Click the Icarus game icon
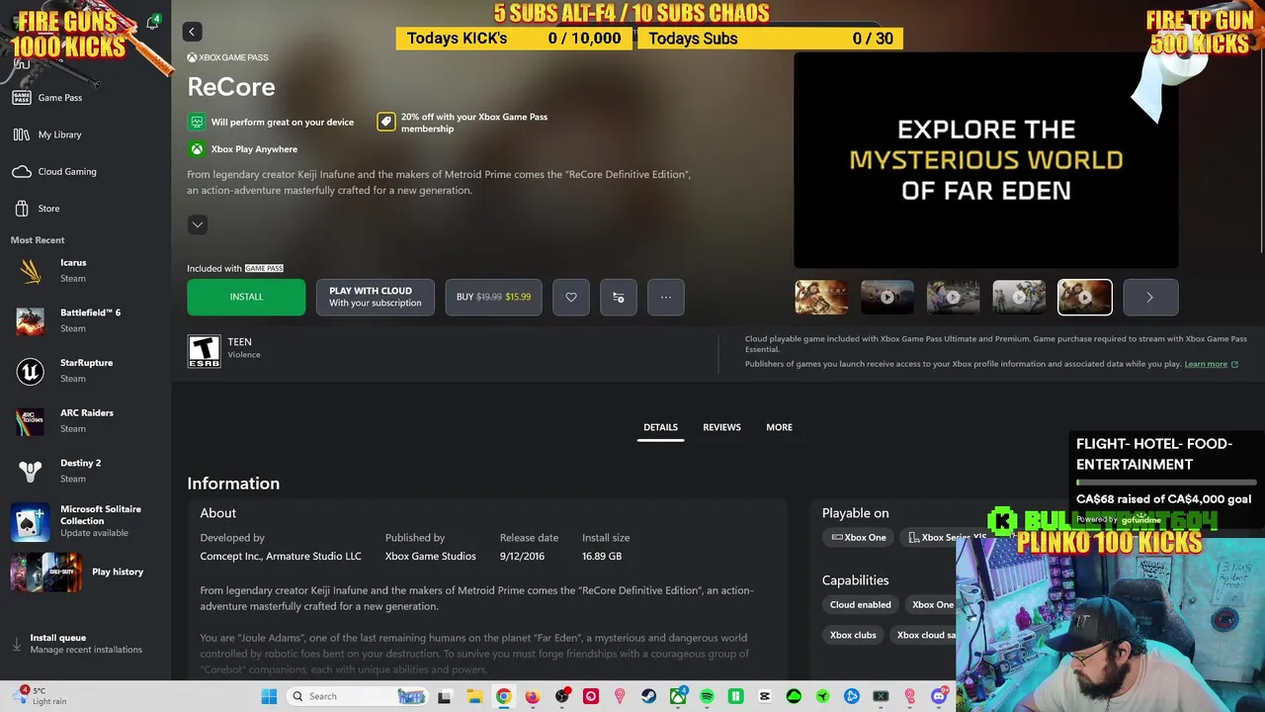This screenshot has height=712, width=1265. coord(31,270)
